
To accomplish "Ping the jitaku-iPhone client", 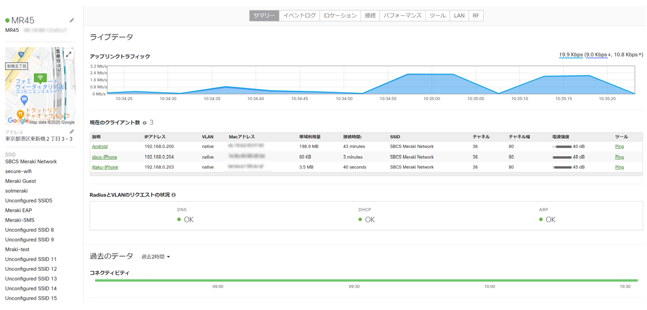I will (620, 167).
